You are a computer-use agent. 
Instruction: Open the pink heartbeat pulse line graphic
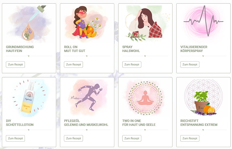[x=203, y=24]
